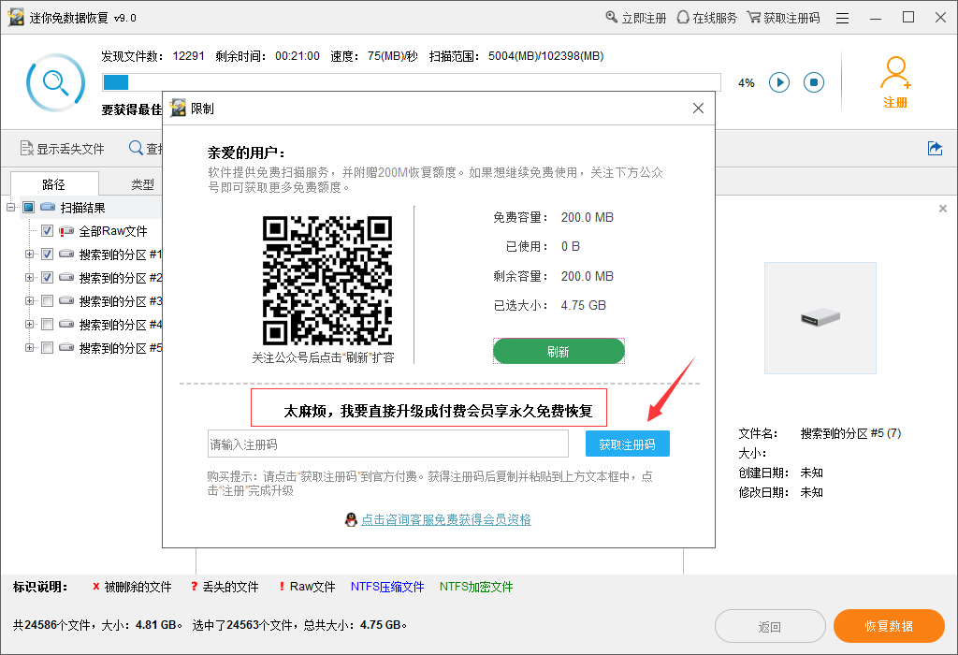Expand 搜索到的分区 #5 node
Screen dimensions: 958x655
pyautogui.click(x=29, y=348)
